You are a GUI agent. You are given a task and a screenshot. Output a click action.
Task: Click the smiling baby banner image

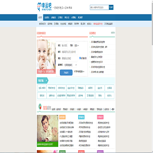[46, 57]
